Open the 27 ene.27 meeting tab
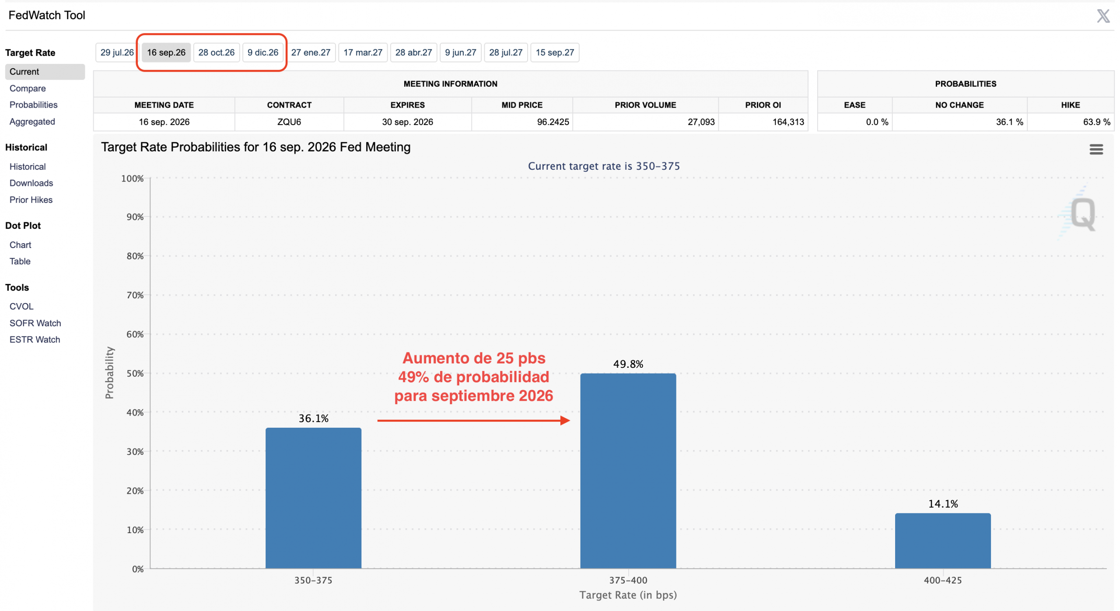This screenshot has width=1120, height=611. tap(311, 52)
